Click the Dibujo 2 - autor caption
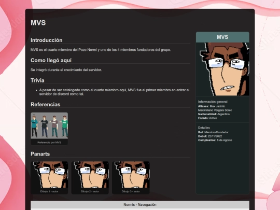Image resolution: width=280 pixels, height=210 pixels. [x=90, y=191]
